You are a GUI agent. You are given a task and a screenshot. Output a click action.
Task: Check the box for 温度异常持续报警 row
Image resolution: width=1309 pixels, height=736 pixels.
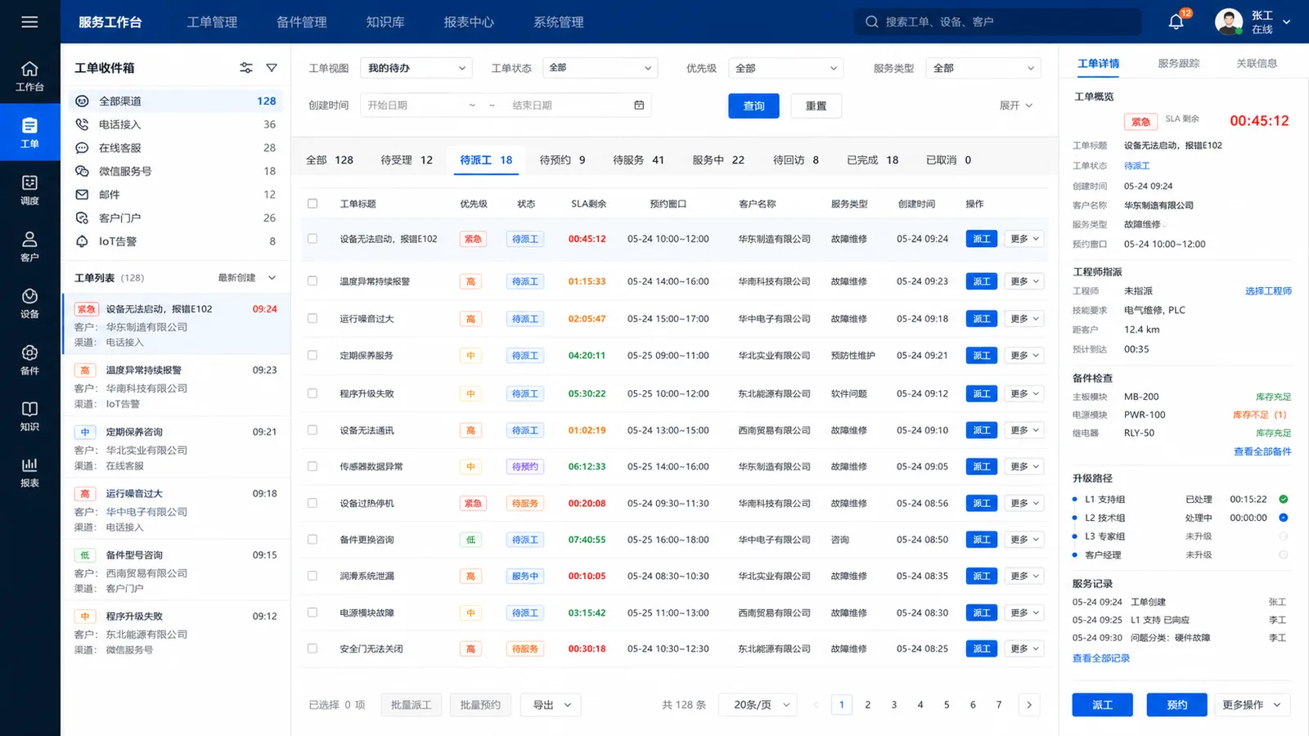click(313, 281)
